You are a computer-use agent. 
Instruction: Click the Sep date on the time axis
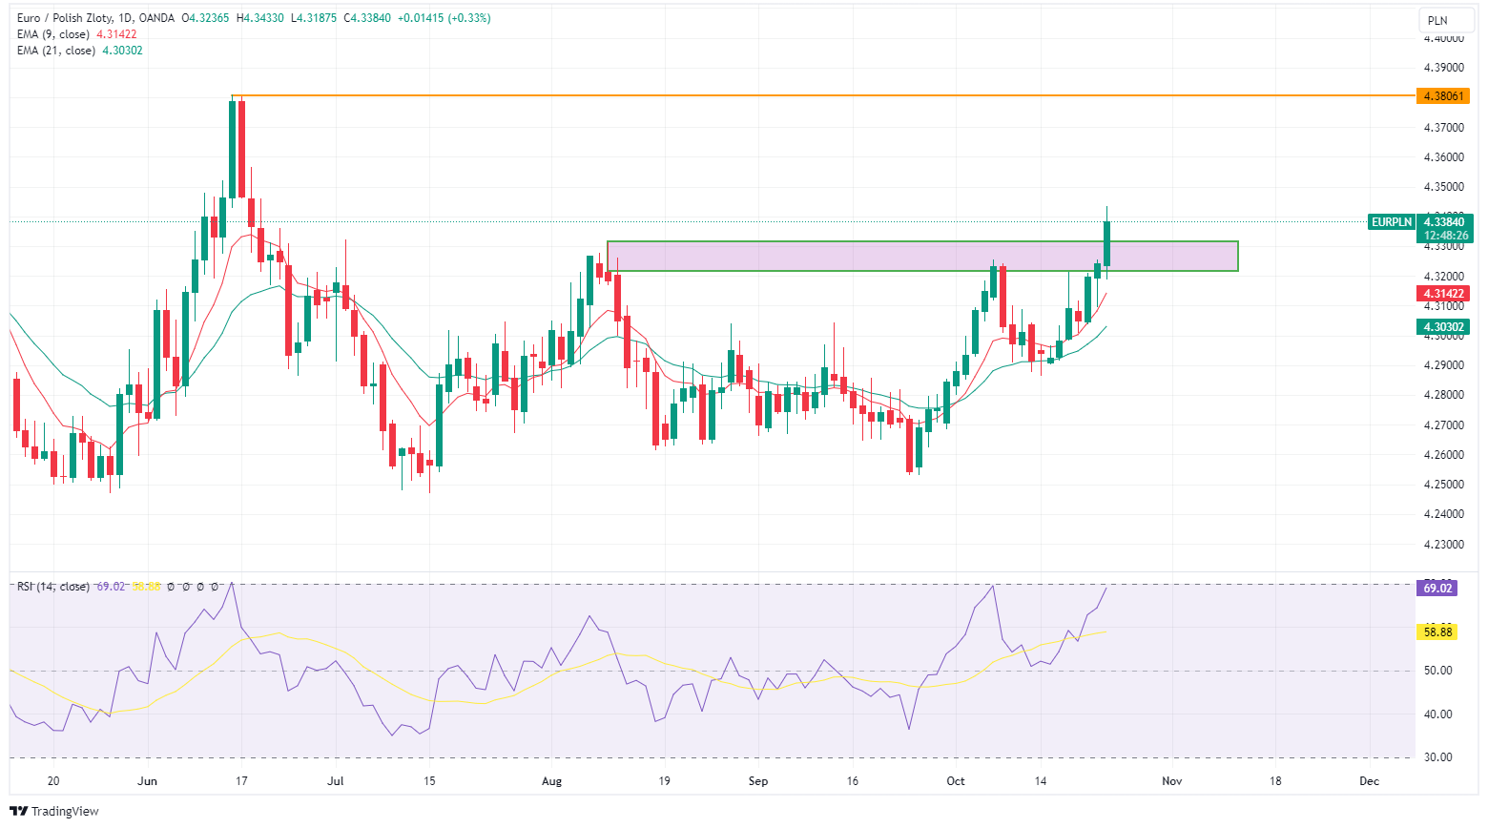(758, 781)
